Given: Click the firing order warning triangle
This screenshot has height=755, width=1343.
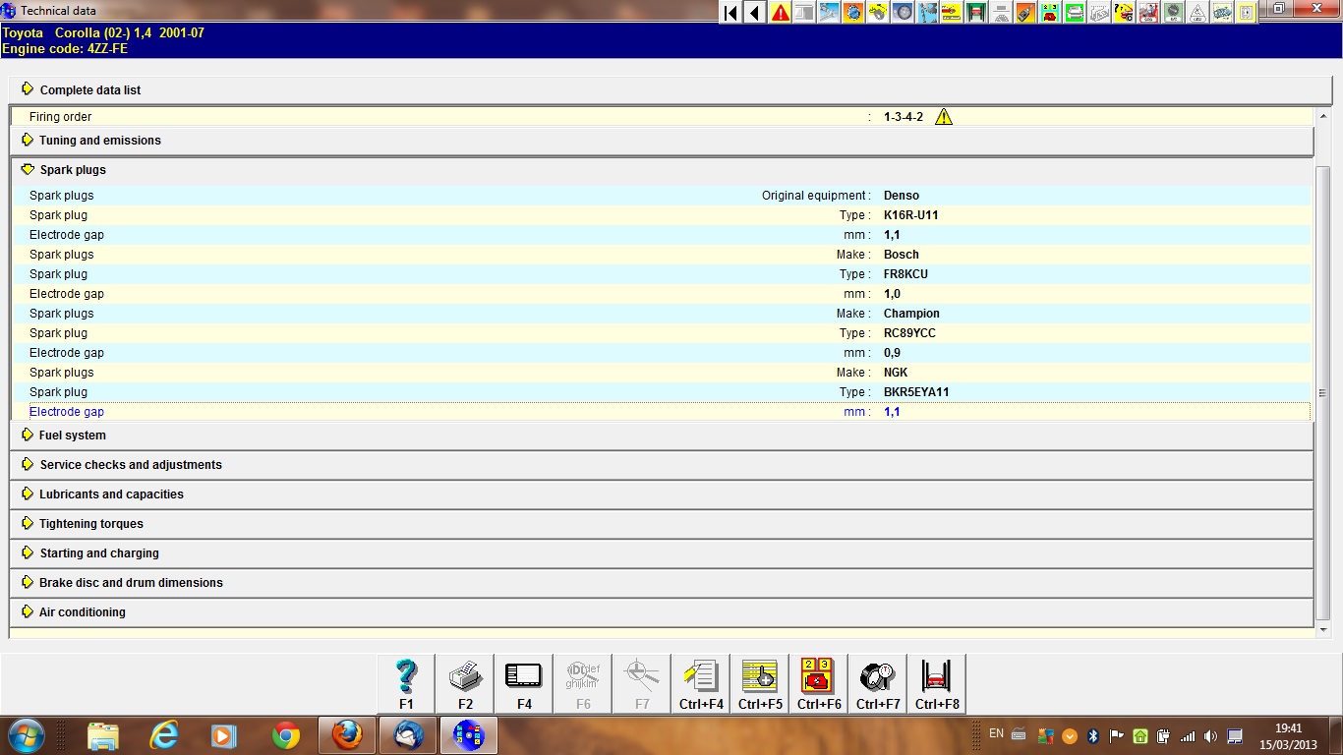Looking at the screenshot, I should point(944,117).
